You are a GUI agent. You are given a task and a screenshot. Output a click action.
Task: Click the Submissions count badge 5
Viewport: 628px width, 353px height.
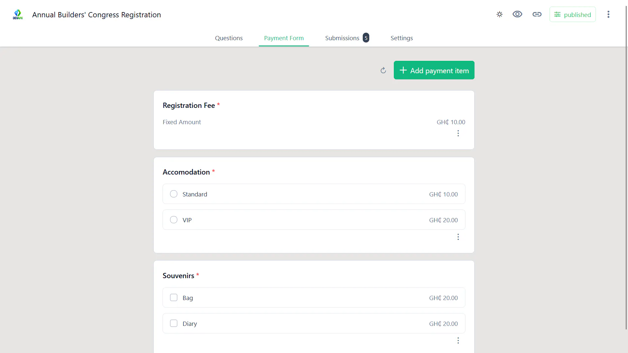[366, 38]
